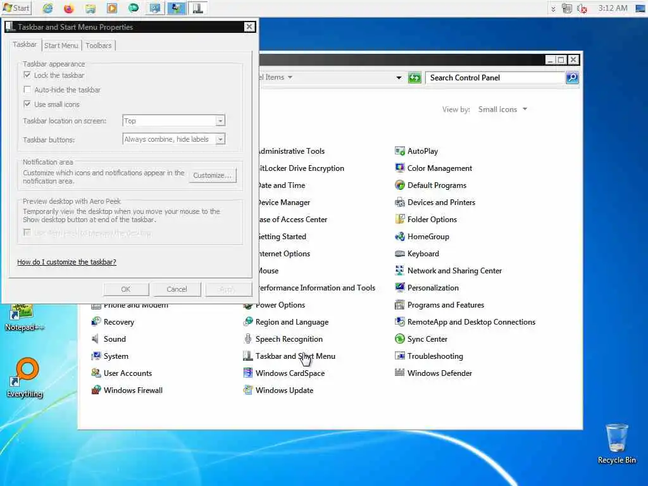648x486 pixels.
Task: Open Sound settings icon
Action: [x=96, y=339]
